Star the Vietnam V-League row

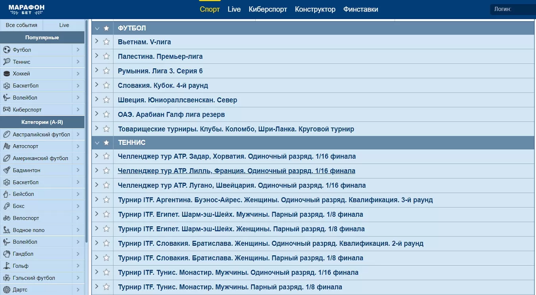(106, 42)
